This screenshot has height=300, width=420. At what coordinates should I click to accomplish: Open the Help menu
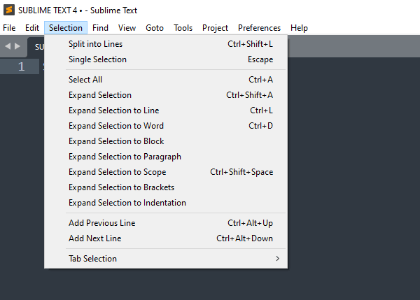299,28
